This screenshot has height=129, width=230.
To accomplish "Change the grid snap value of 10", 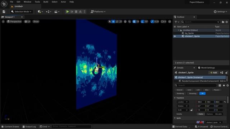I will [138, 21].
